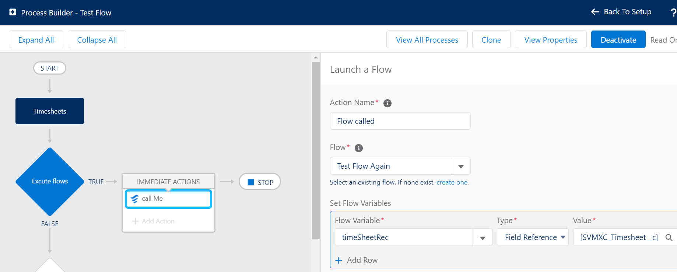Click the flow icon on call Me action
This screenshot has width=677, height=272.
[134, 199]
